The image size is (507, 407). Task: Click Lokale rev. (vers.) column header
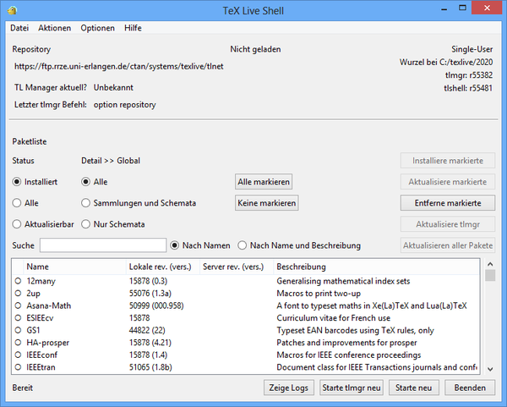pyautogui.click(x=163, y=267)
